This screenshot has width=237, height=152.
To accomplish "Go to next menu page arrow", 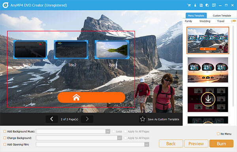I will point(87,119).
